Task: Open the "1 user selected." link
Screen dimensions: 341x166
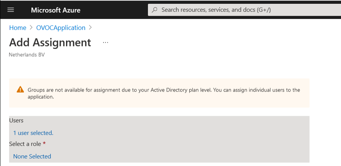Action: tap(33, 133)
